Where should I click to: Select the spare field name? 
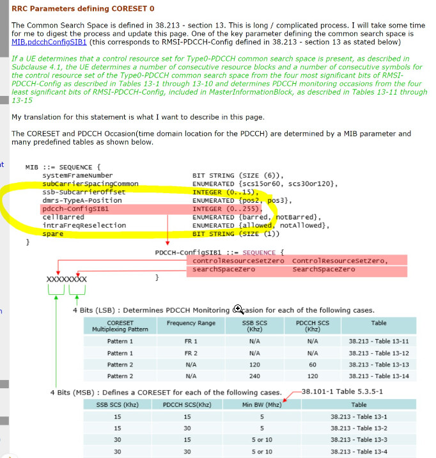click(x=53, y=234)
